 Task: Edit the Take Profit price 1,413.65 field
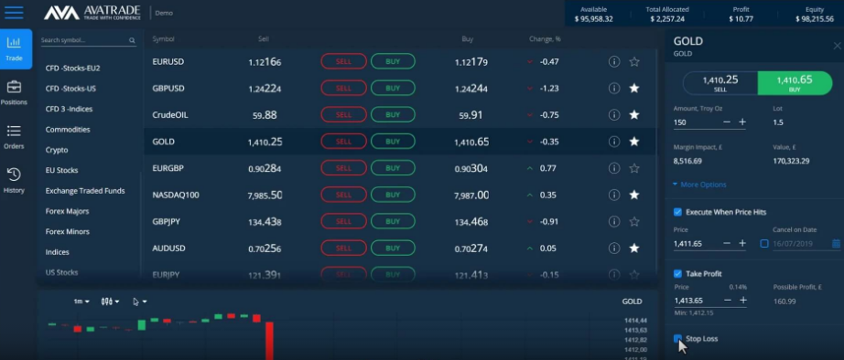tap(697, 301)
